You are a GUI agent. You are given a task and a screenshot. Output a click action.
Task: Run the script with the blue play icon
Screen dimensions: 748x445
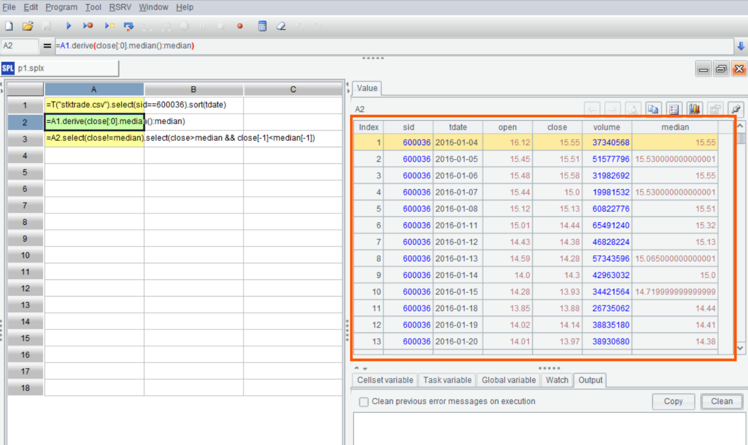click(69, 26)
